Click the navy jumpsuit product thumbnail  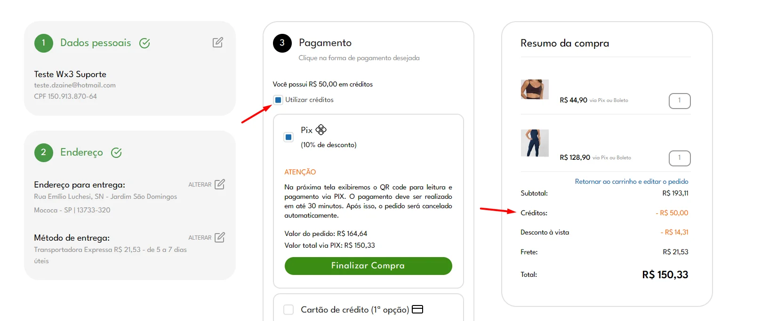pyautogui.click(x=535, y=143)
